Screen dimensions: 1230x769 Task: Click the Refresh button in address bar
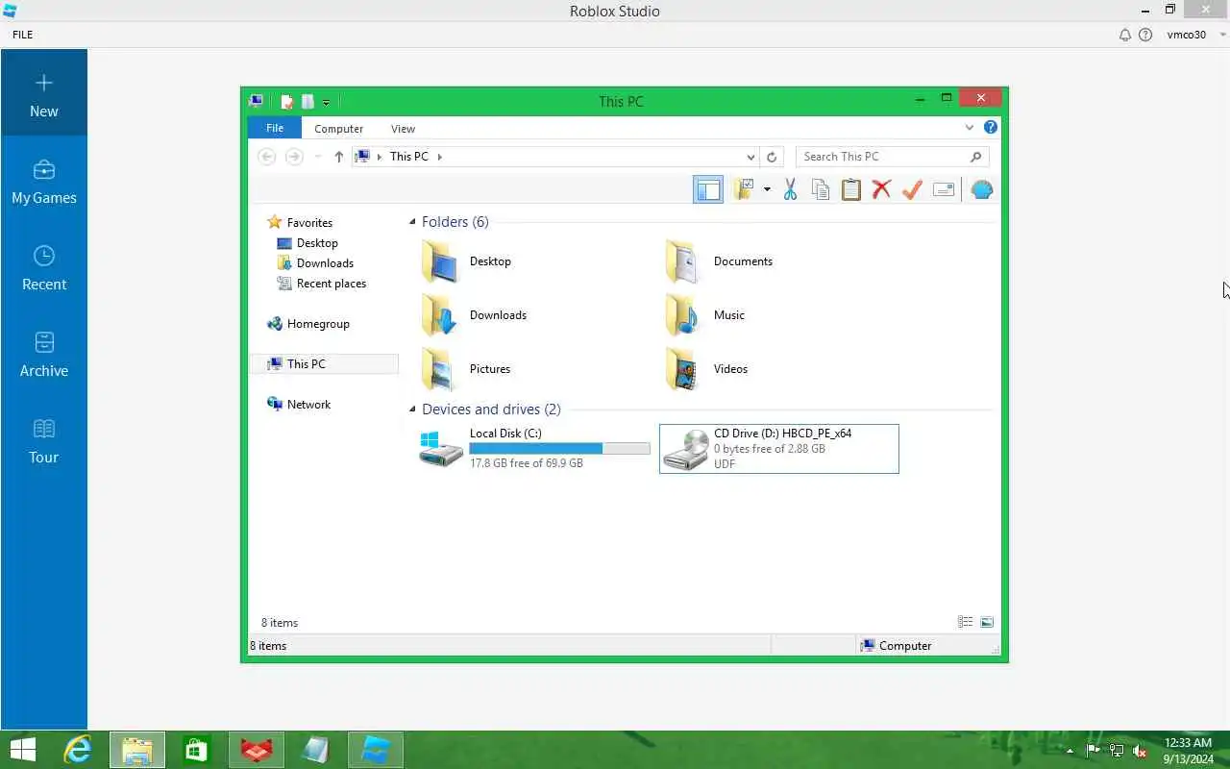pyautogui.click(x=772, y=157)
